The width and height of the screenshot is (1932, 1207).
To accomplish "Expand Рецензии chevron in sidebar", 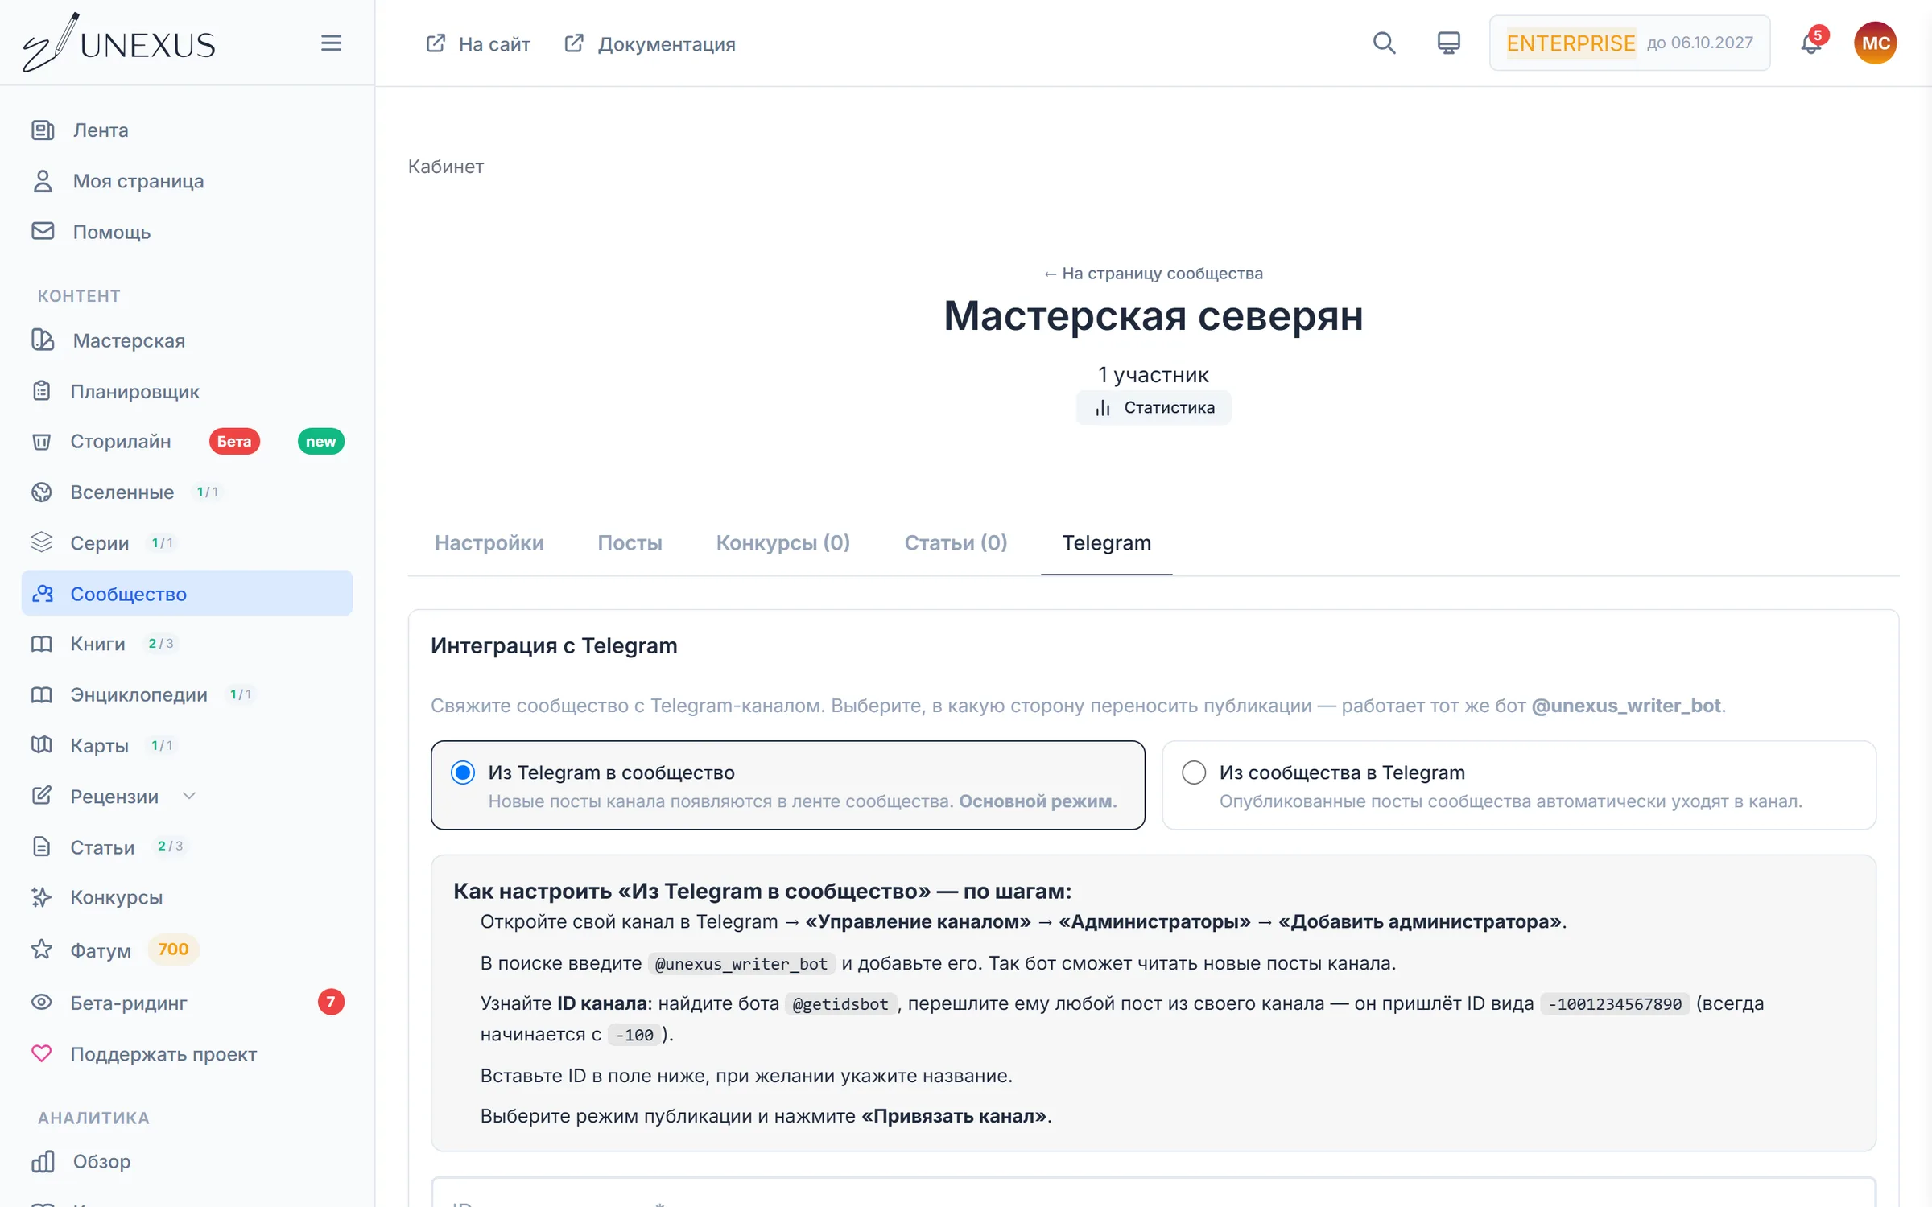I will 189,796.
